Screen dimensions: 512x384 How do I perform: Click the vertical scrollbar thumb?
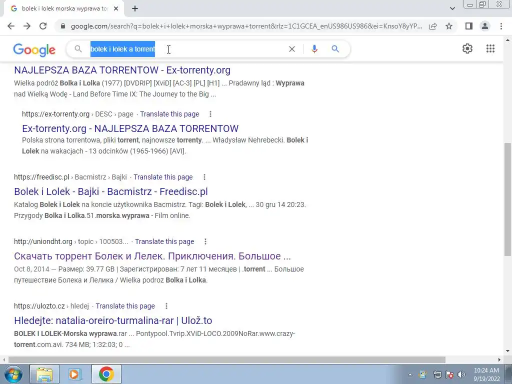(x=508, y=199)
